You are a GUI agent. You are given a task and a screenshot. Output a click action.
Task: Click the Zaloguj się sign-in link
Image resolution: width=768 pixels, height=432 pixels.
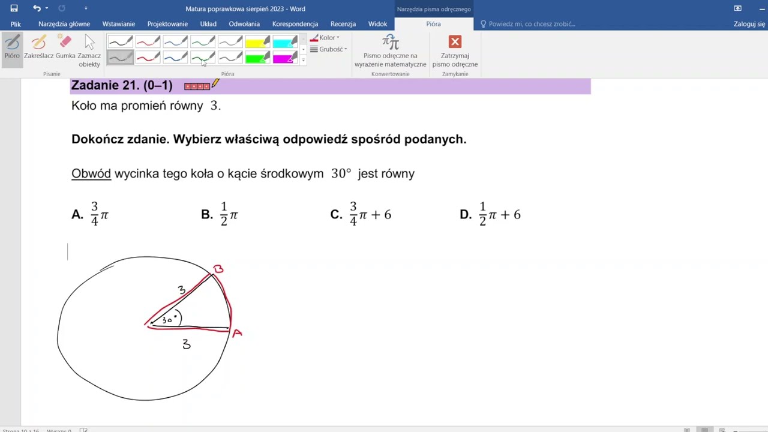[x=749, y=24]
